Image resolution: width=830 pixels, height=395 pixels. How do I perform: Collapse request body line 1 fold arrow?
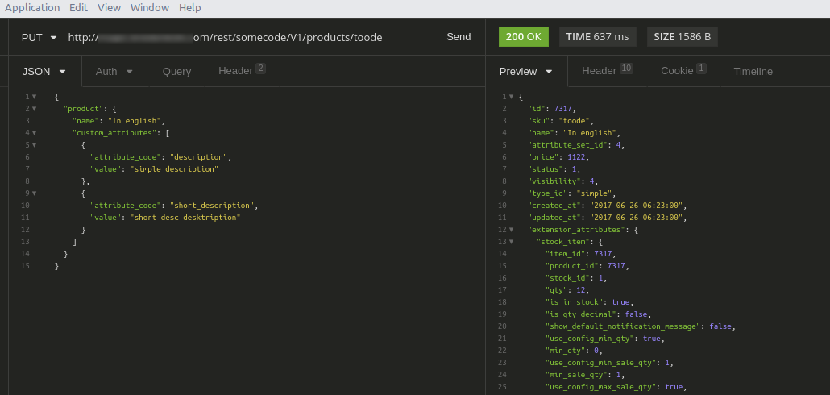pyautogui.click(x=35, y=97)
